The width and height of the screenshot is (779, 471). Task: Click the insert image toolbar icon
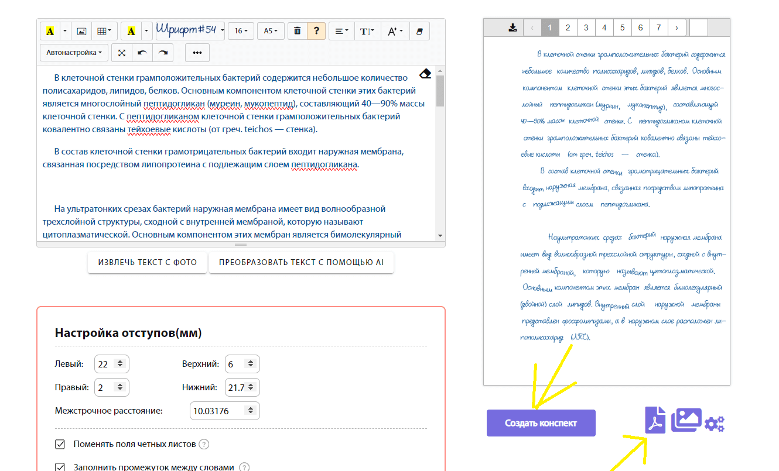(x=81, y=31)
